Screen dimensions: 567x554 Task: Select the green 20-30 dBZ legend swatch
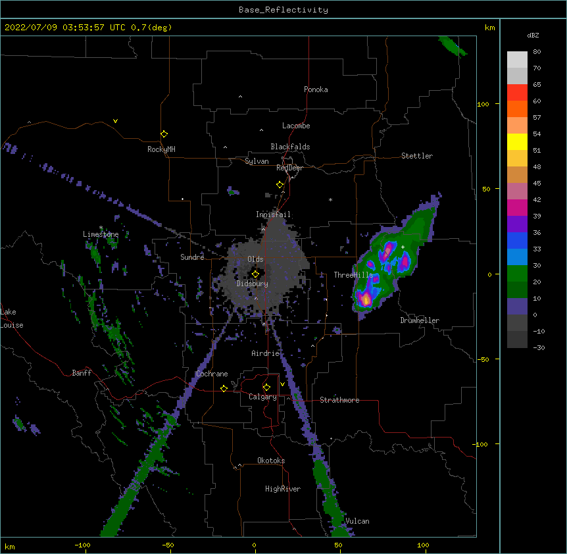pos(517,274)
